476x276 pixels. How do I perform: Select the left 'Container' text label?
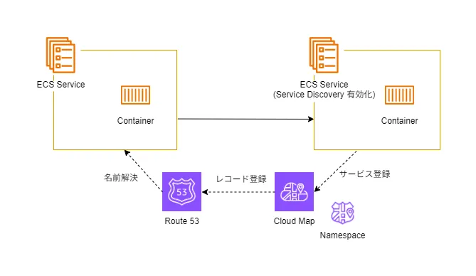pos(135,121)
